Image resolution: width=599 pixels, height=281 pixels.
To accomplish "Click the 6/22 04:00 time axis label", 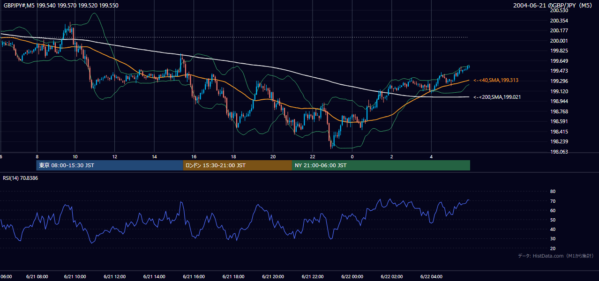I will pyautogui.click(x=431, y=276).
